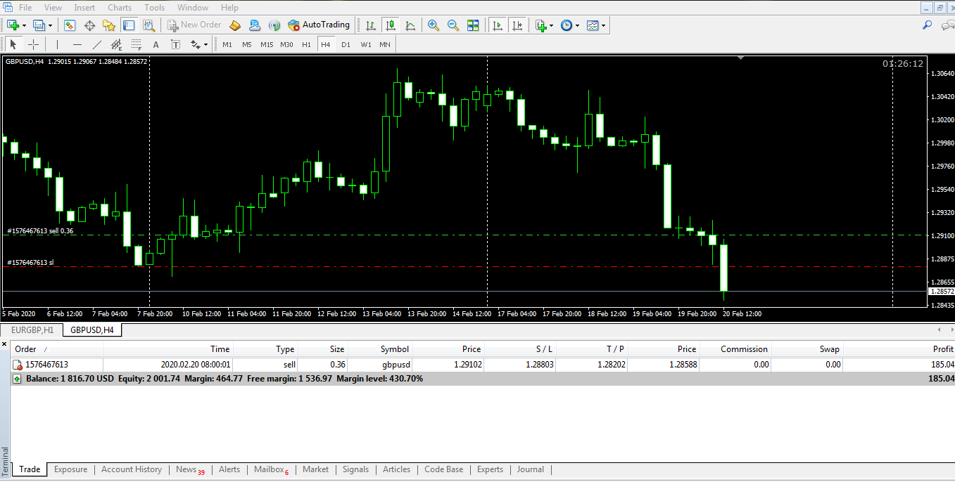This screenshot has height=482, width=955.
Task: Open the Arrows objects icon
Action: [195, 44]
